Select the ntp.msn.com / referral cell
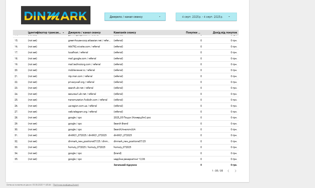This screenshot has width=315, height=188. click(x=80, y=76)
